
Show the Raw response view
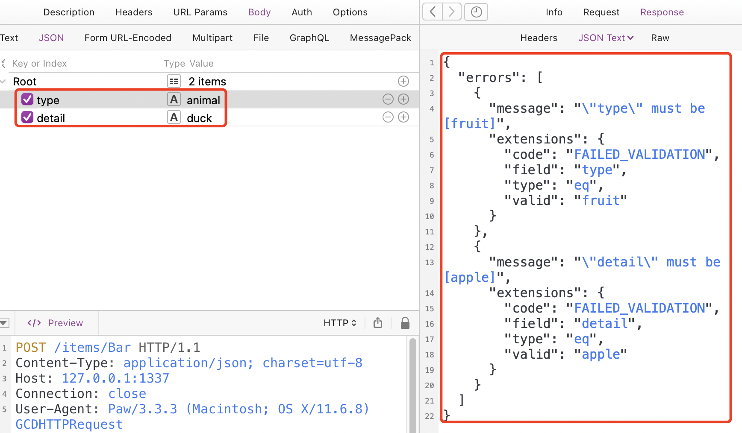[660, 38]
